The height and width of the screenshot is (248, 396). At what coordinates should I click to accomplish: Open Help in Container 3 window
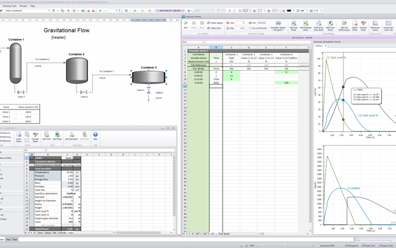[x=95, y=136]
